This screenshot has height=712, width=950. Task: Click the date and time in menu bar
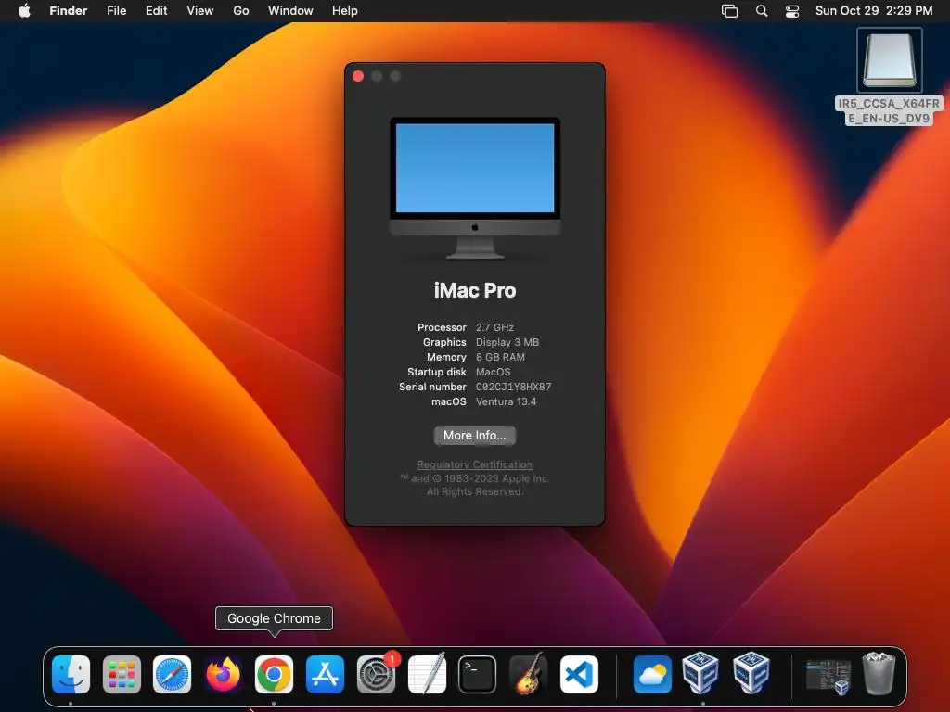click(x=874, y=10)
